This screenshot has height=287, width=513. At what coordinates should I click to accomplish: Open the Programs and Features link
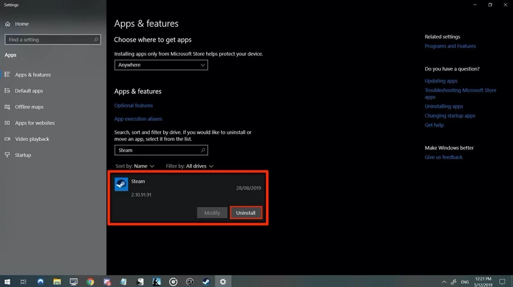450,46
